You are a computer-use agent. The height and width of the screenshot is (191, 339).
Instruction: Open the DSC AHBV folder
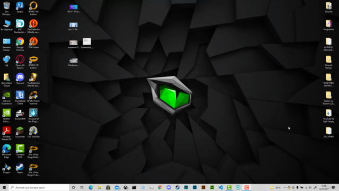point(328,132)
